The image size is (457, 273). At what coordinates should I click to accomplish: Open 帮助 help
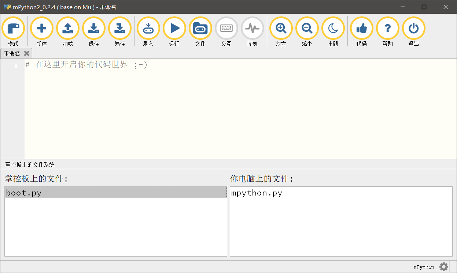387,31
